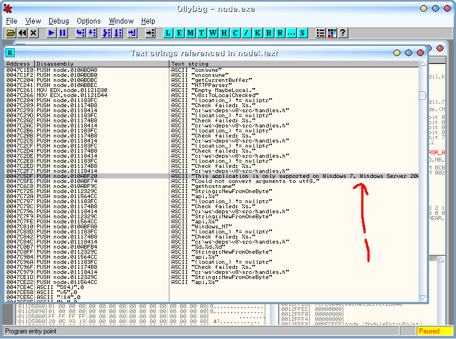Image resolution: width=456 pixels, height=339 pixels.
Task: Show Source with S button
Action: coord(302,33)
